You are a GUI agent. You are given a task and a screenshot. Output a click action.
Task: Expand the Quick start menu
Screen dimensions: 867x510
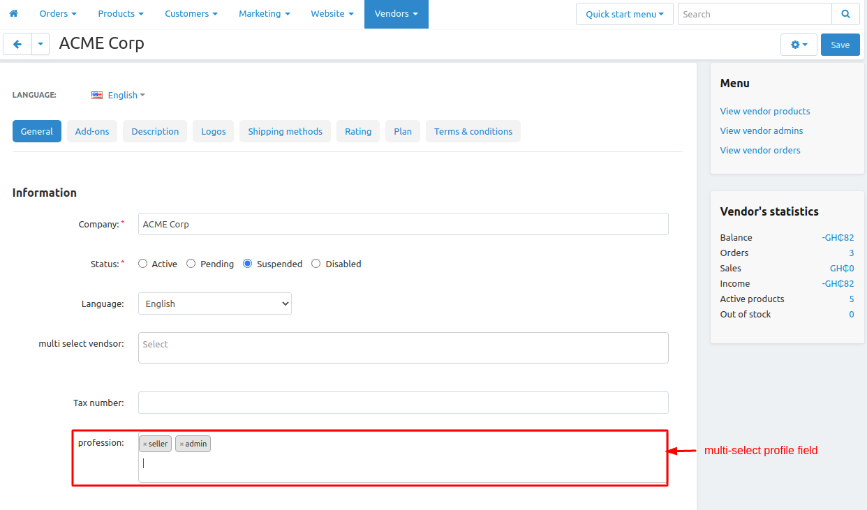(x=625, y=14)
